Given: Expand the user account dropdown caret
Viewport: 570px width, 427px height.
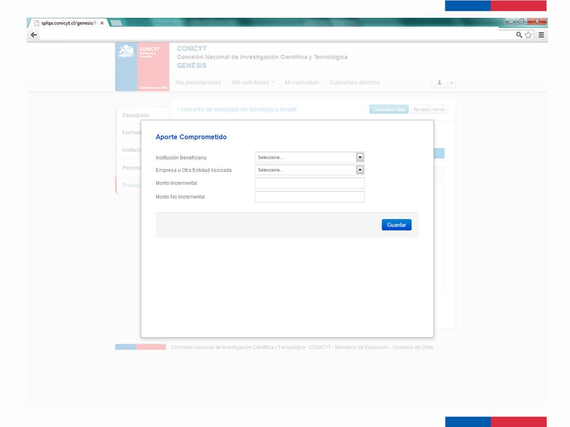Looking at the screenshot, I should click(451, 82).
